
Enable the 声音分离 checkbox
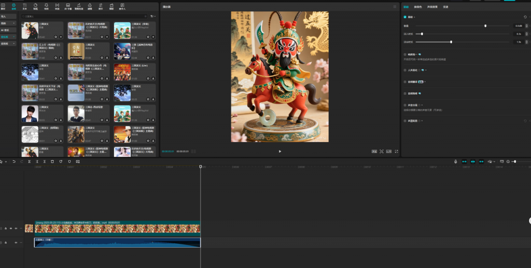tap(405, 105)
